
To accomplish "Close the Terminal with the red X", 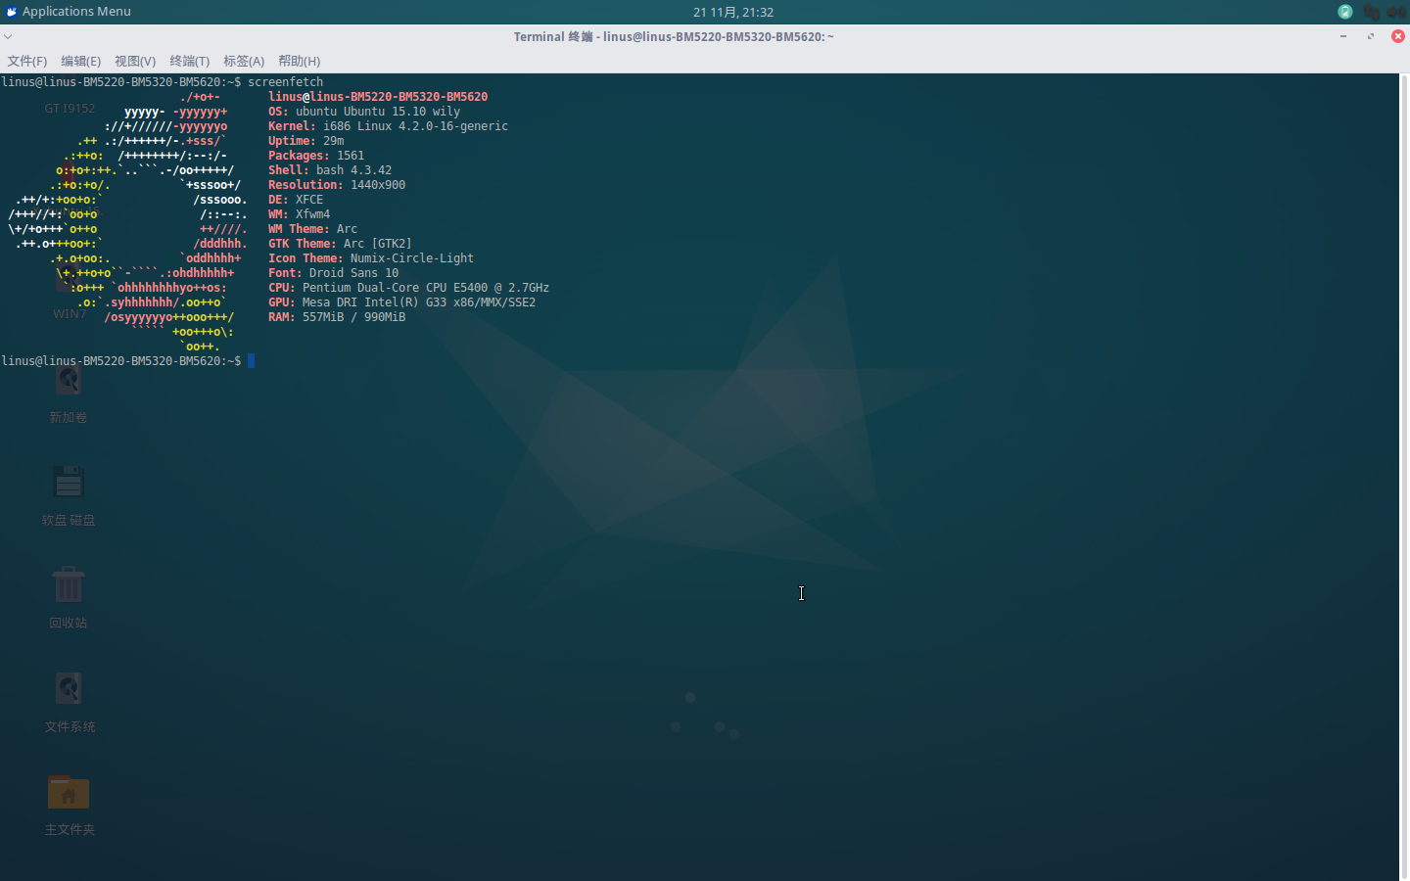I will tap(1398, 36).
